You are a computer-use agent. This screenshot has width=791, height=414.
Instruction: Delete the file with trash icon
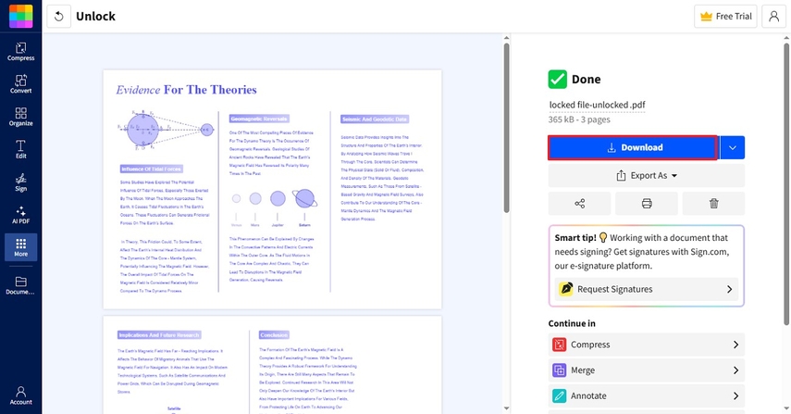tap(714, 204)
